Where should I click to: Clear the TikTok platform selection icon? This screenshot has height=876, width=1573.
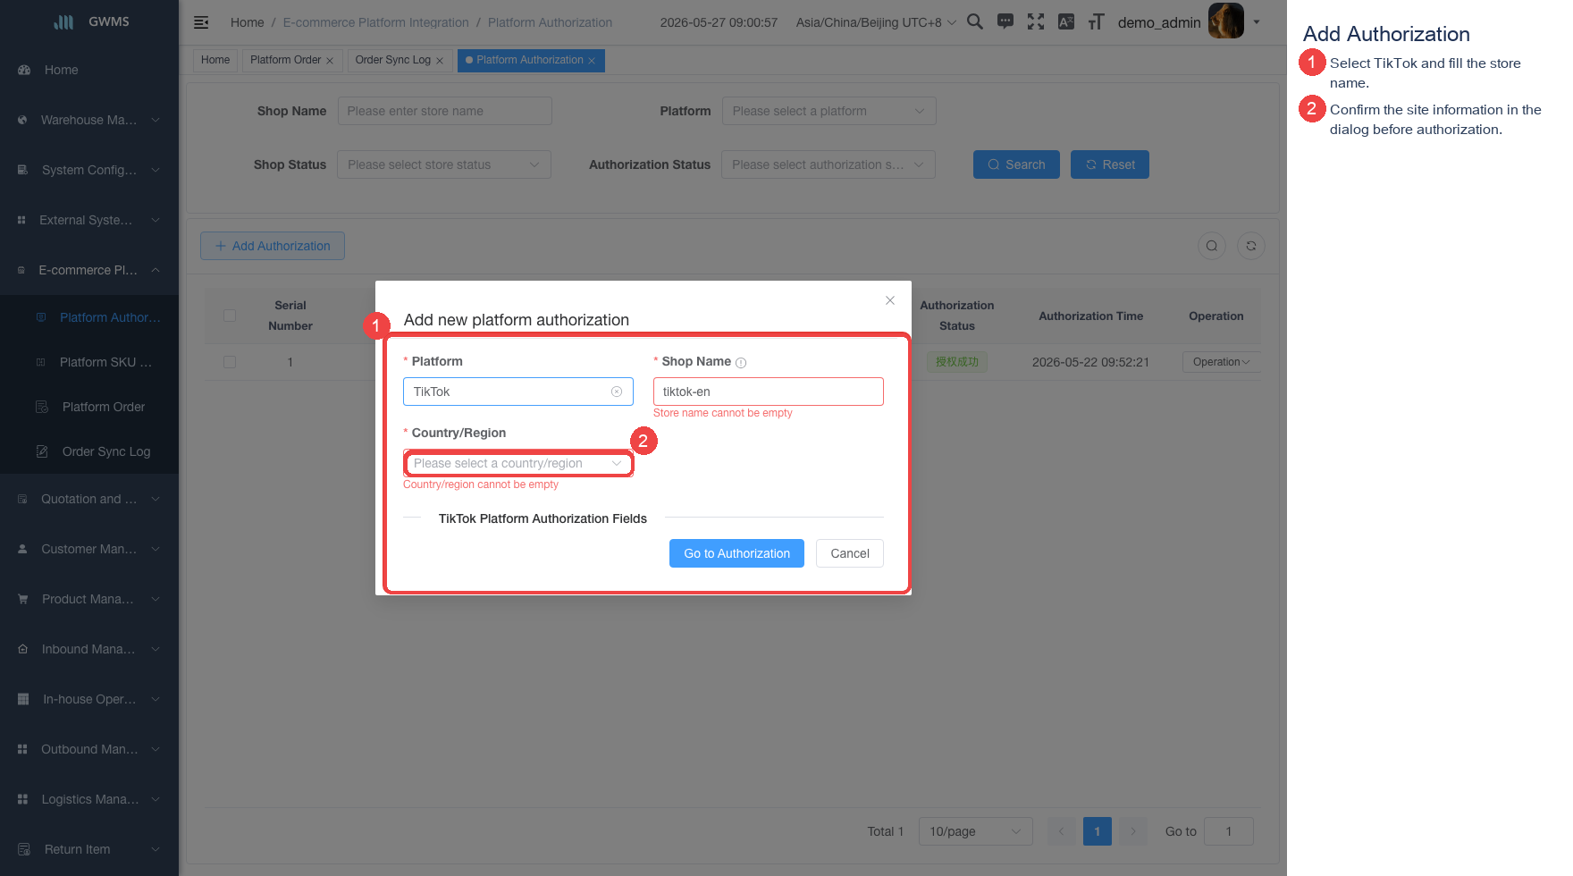[x=617, y=392]
